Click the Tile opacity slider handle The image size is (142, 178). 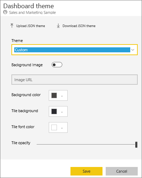[x=136, y=145]
